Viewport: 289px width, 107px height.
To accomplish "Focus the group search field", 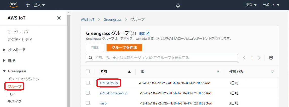I will pyautogui.click(x=162, y=58).
